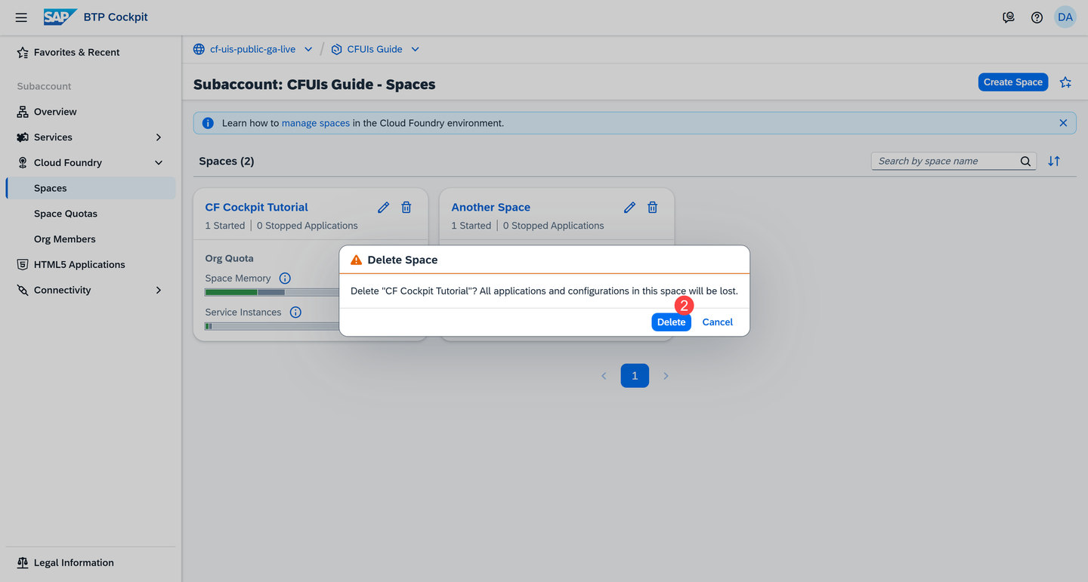Confirm with the Delete button in dialog
The width and height of the screenshot is (1088, 582).
(x=671, y=322)
